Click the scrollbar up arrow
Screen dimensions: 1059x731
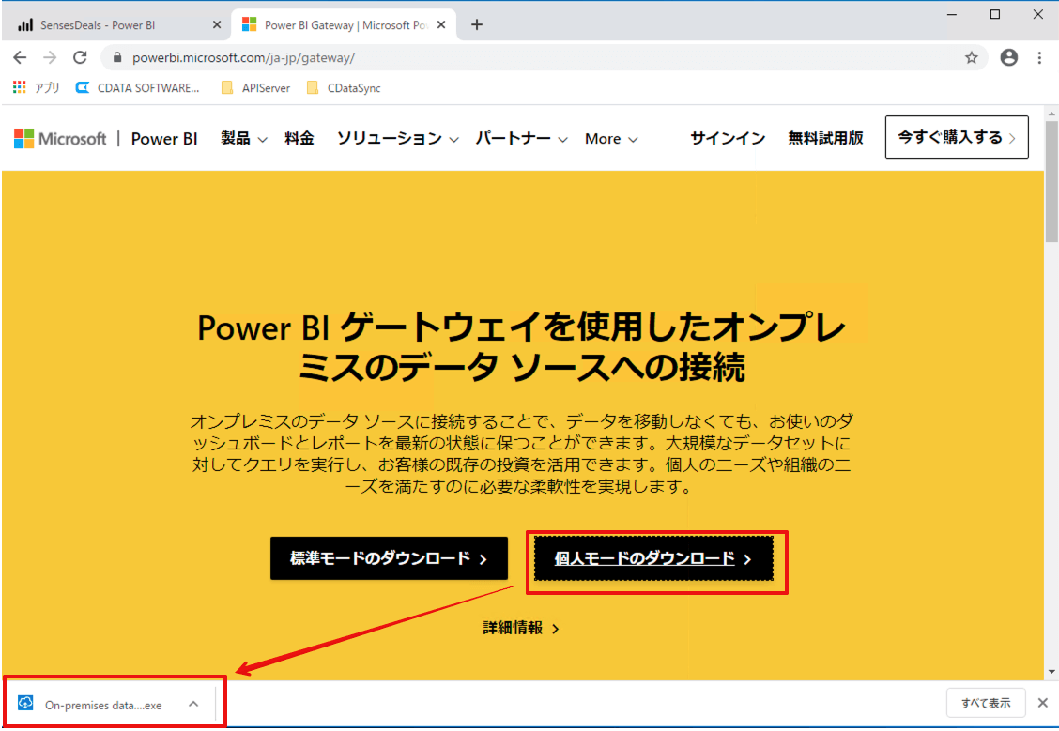(x=1051, y=113)
